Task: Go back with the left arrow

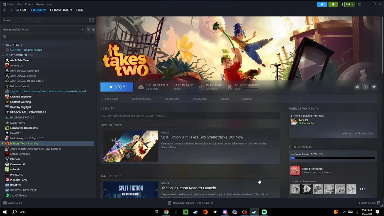Action: click(5, 10)
